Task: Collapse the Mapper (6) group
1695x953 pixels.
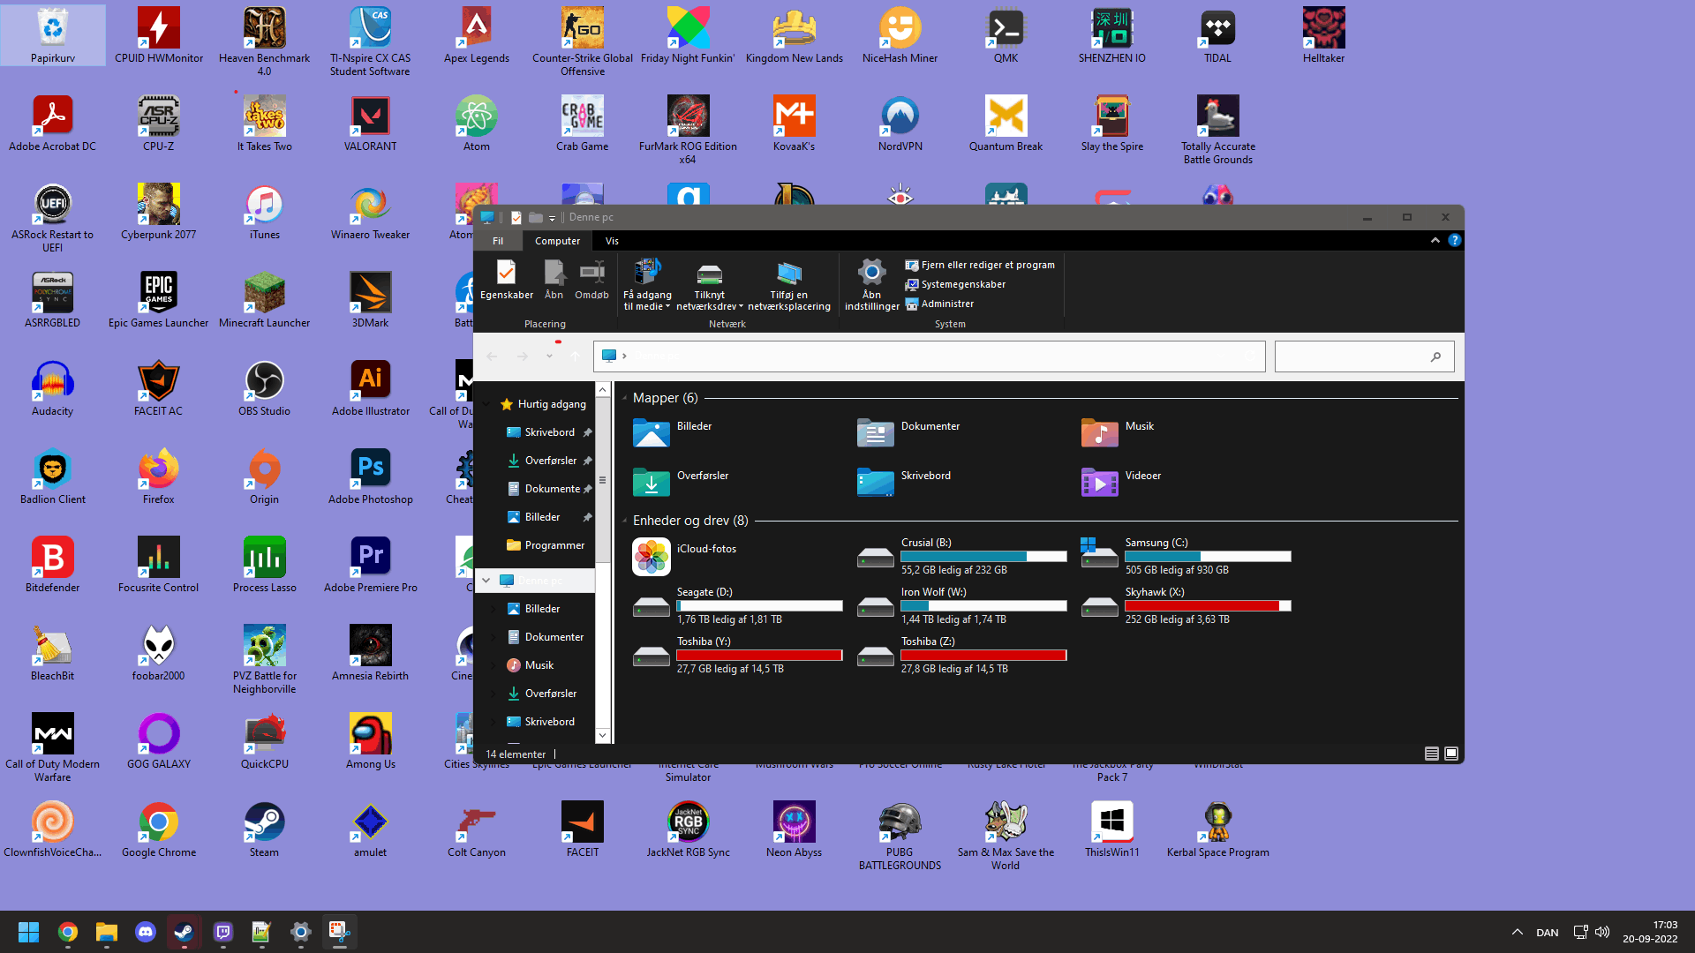Action: point(625,399)
